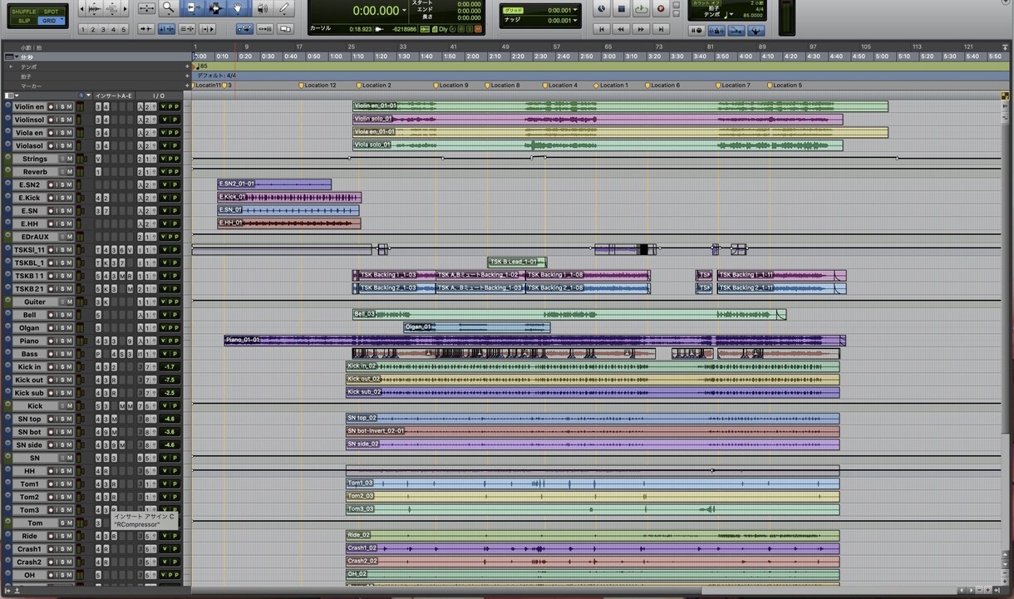Add a marker with マーカー ruler plus
This screenshot has width=1014, height=599.
(187, 86)
